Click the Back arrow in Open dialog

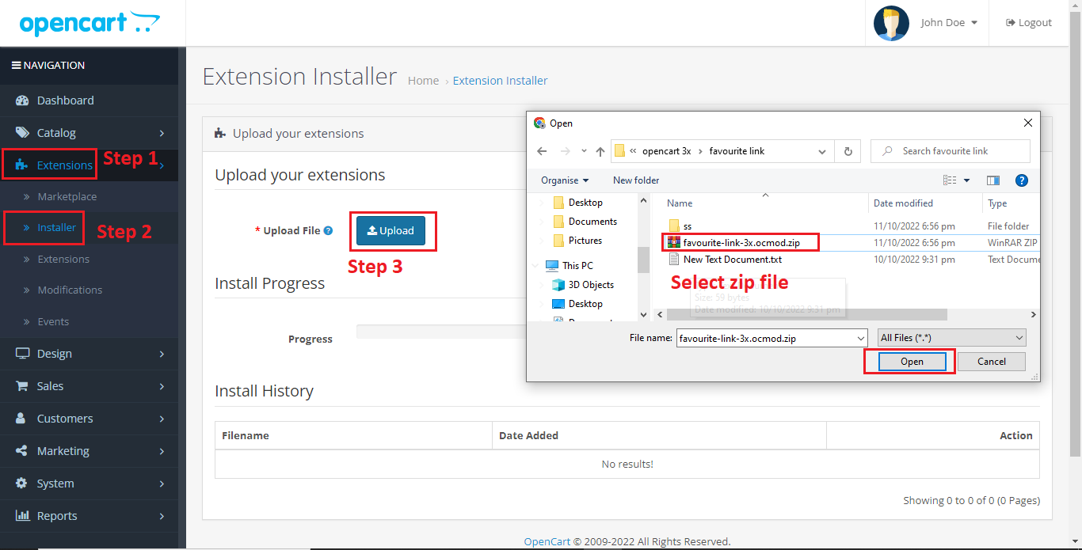click(x=542, y=151)
